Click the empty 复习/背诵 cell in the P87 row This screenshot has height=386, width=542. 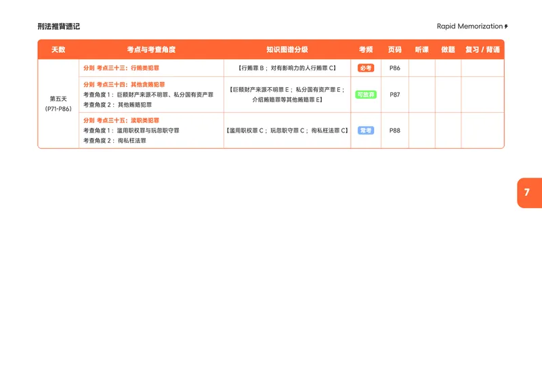[482, 95]
